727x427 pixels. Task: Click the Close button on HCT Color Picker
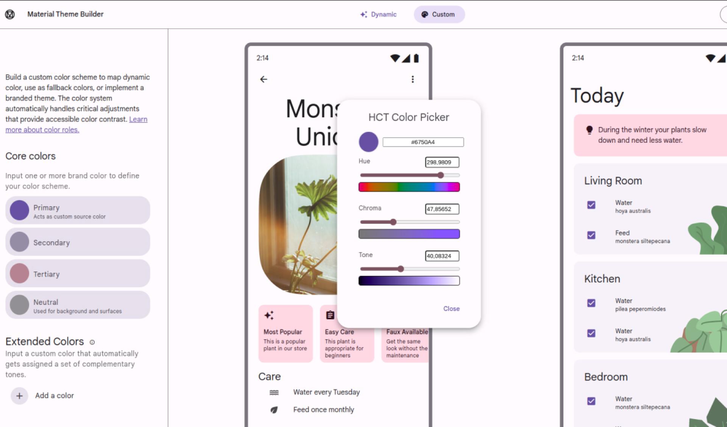(451, 308)
